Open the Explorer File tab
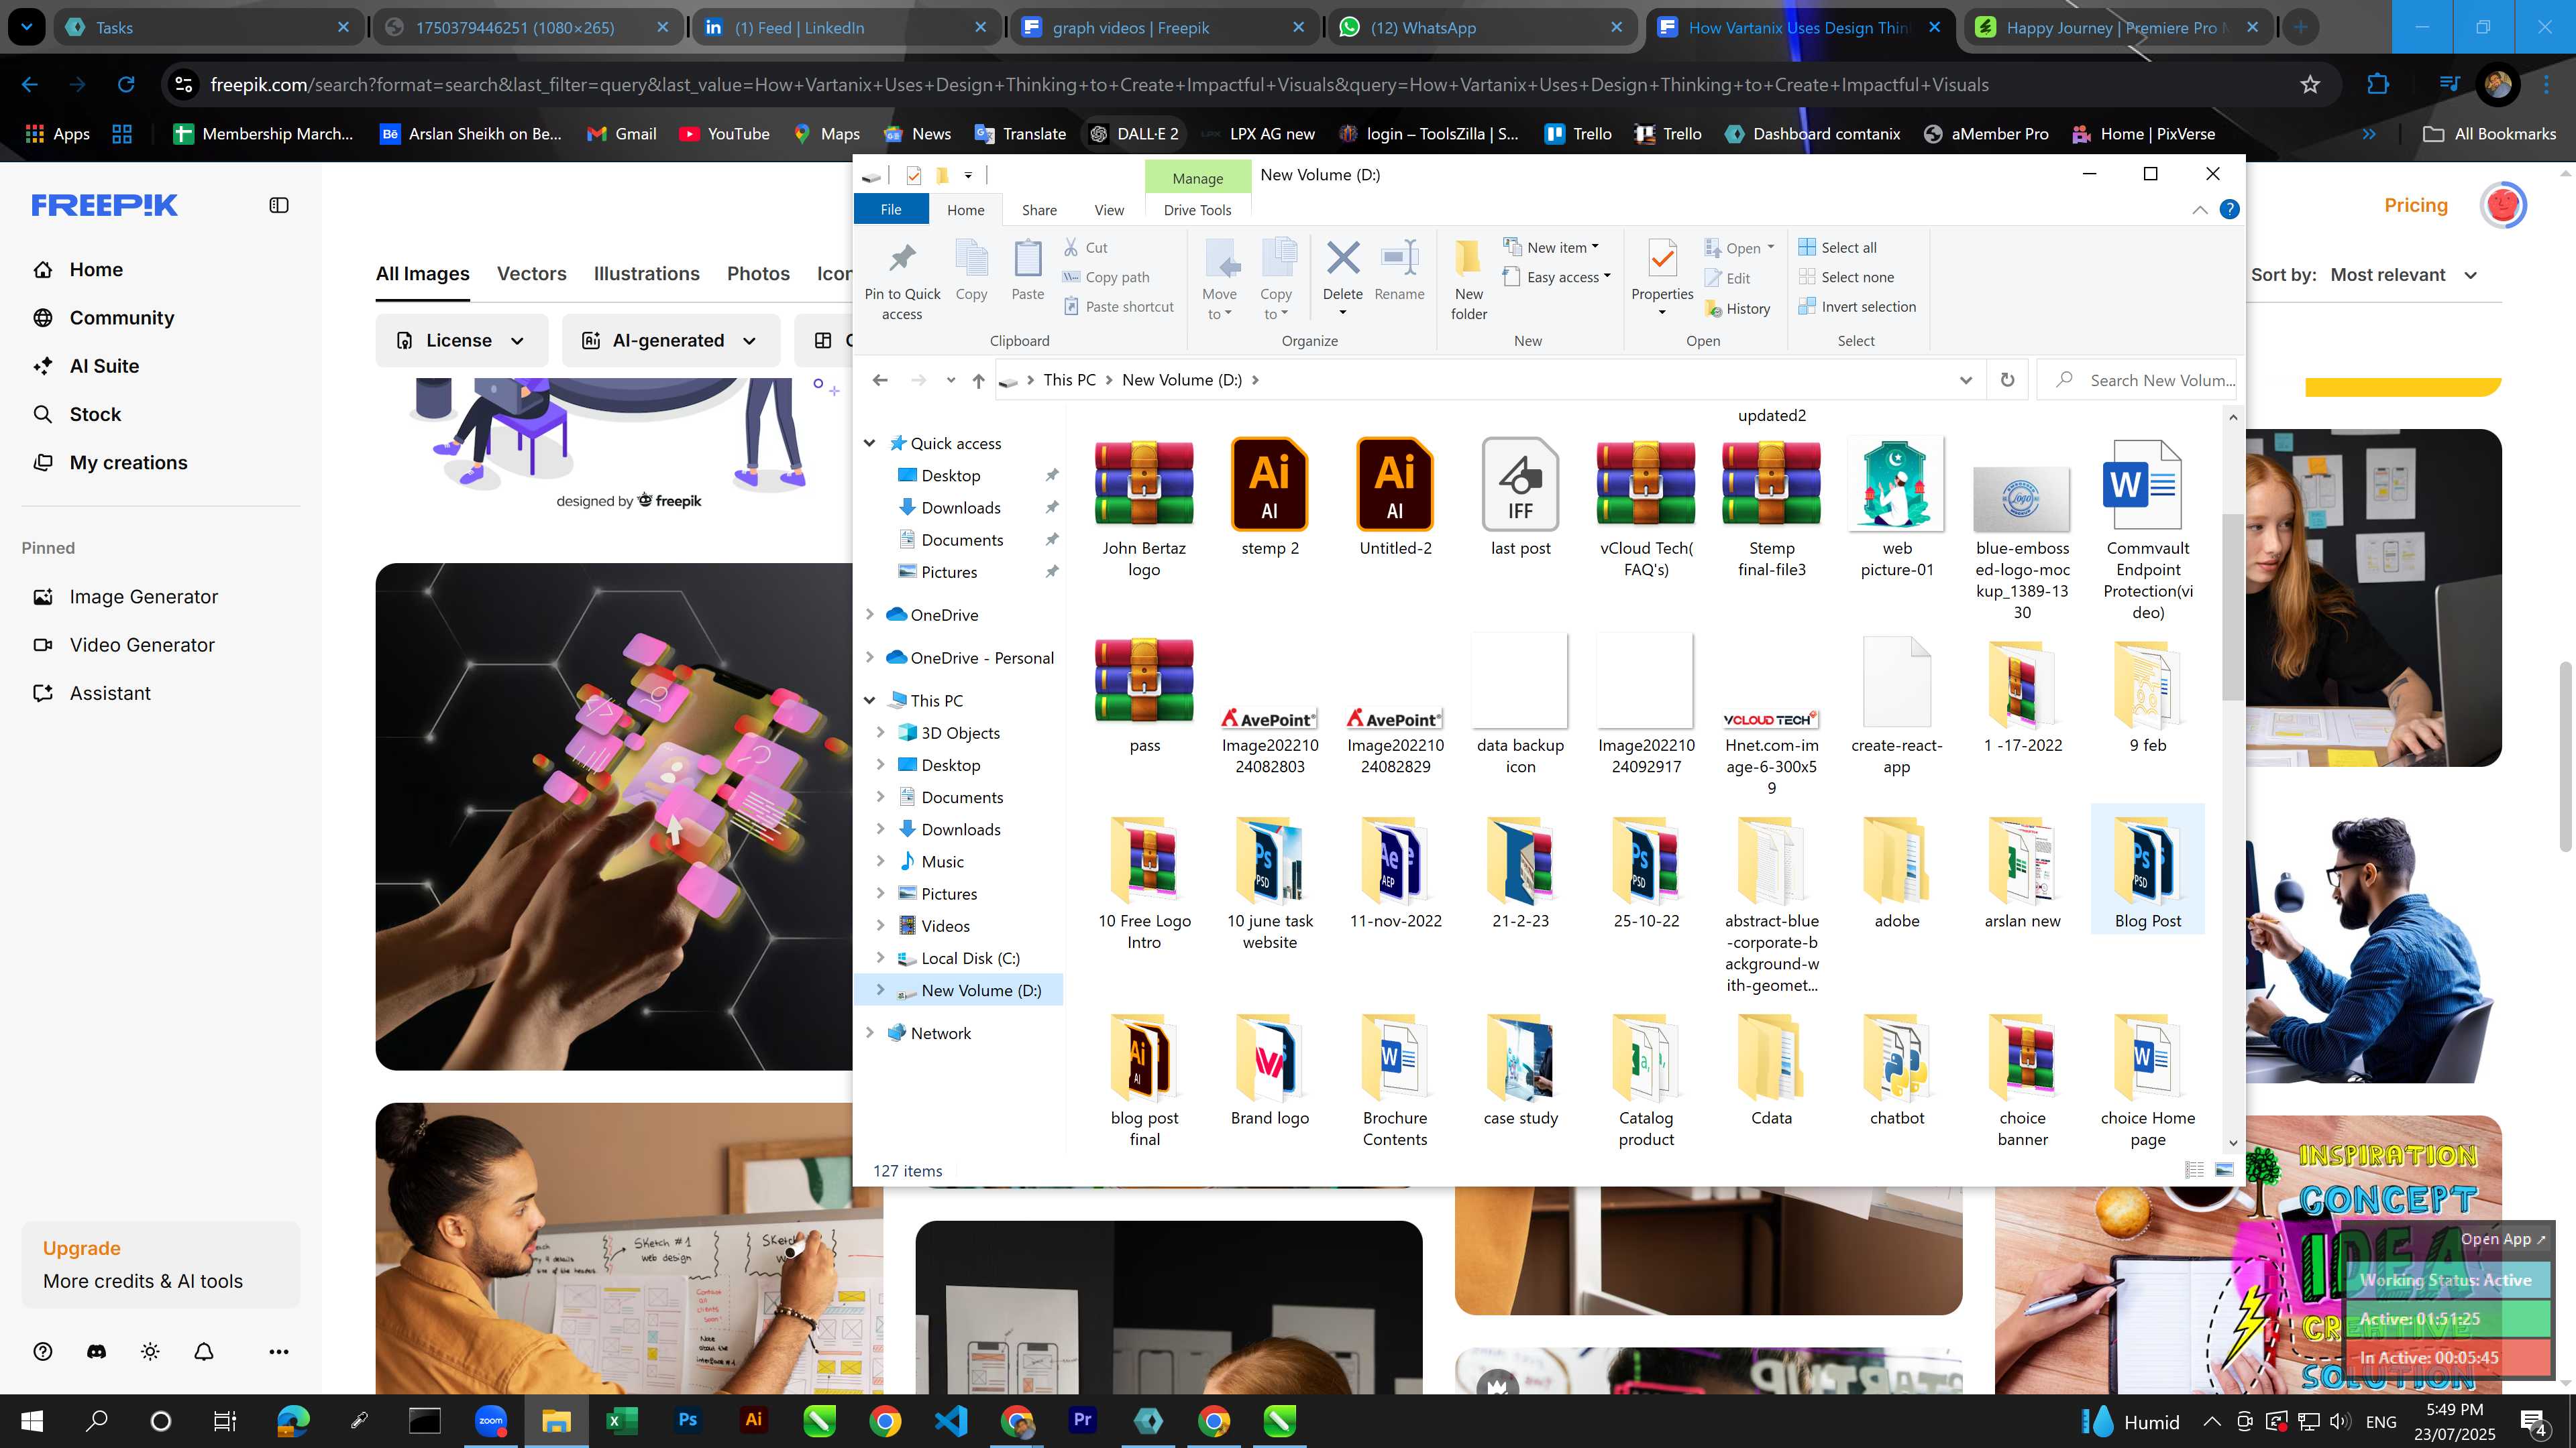Image resolution: width=2576 pixels, height=1448 pixels. coord(891,209)
